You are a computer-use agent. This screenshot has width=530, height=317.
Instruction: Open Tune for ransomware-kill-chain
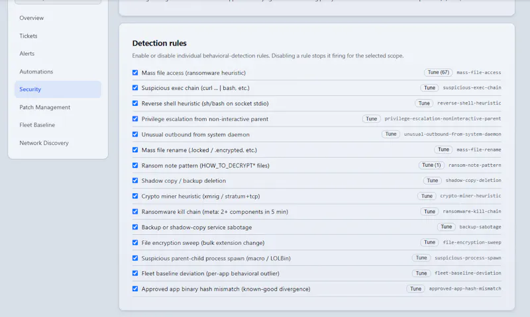click(x=429, y=212)
